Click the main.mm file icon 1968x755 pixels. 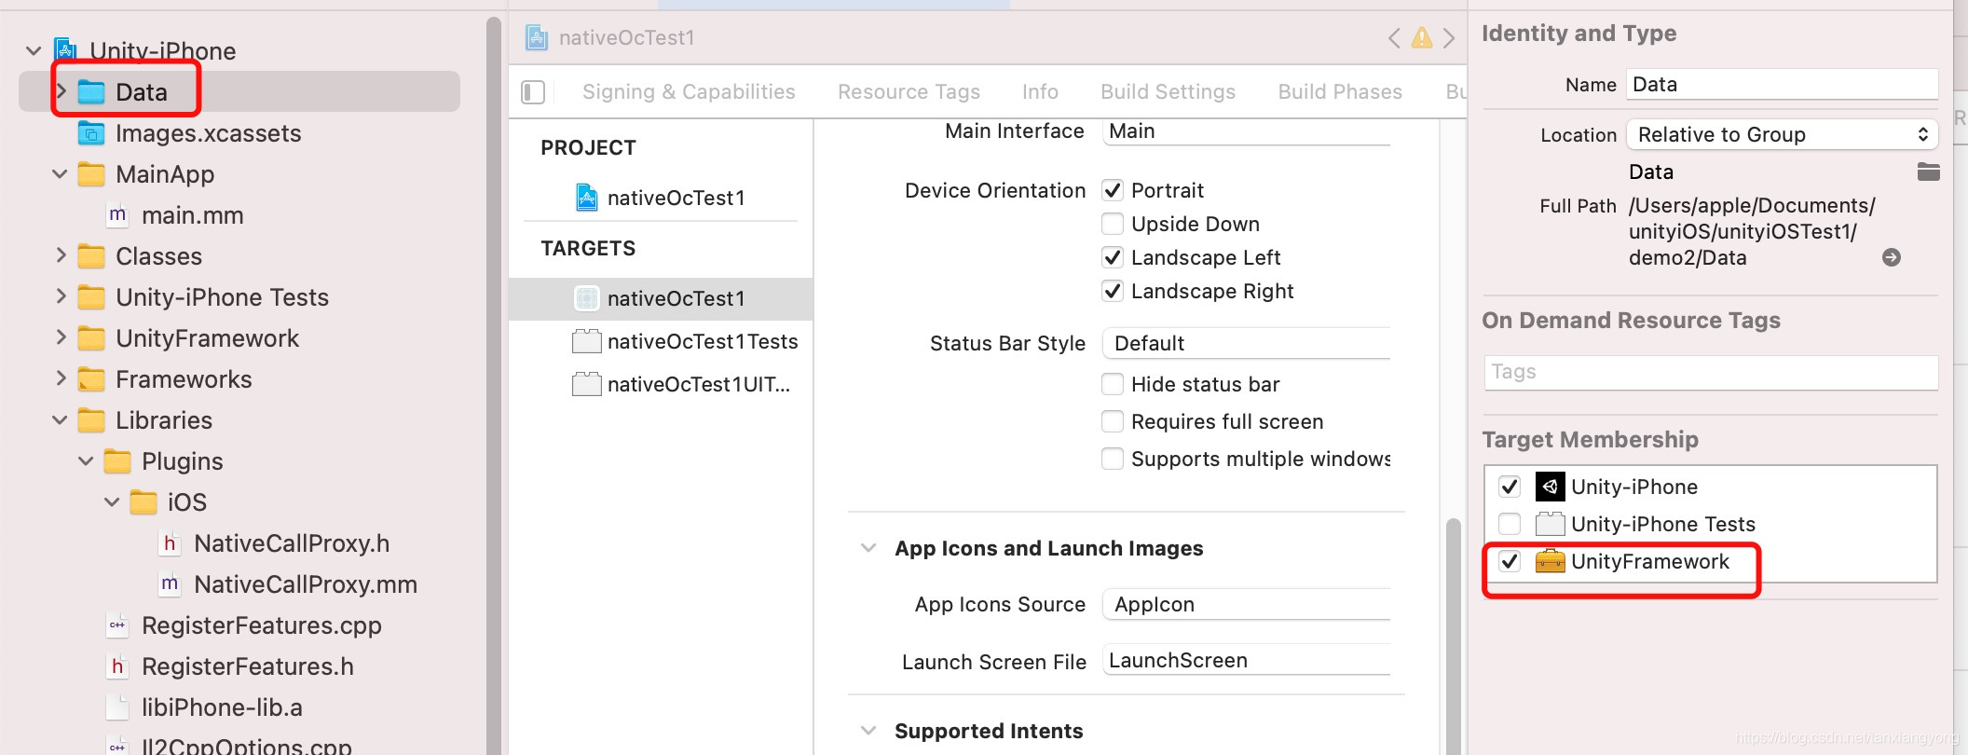[117, 214]
